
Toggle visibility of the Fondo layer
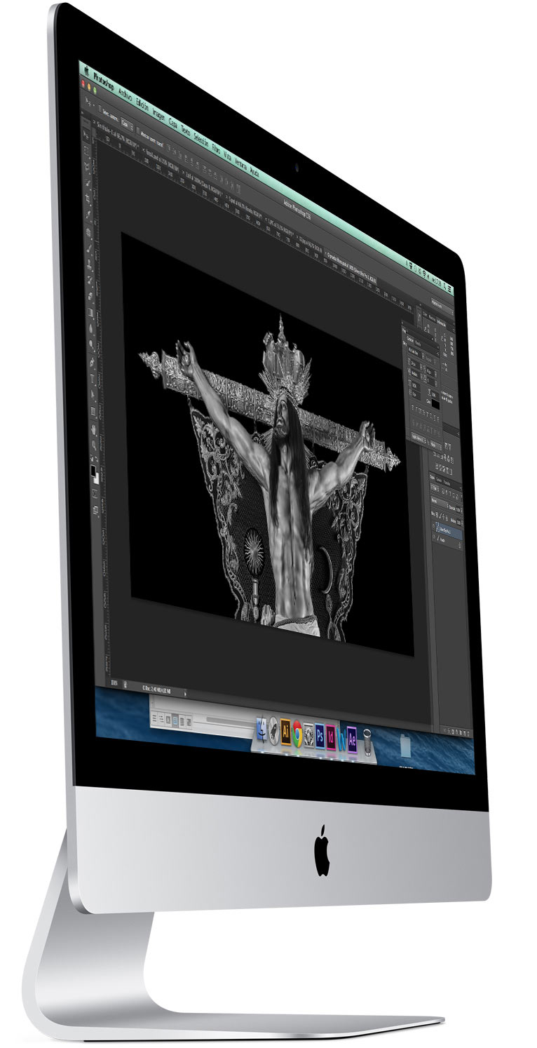434,537
